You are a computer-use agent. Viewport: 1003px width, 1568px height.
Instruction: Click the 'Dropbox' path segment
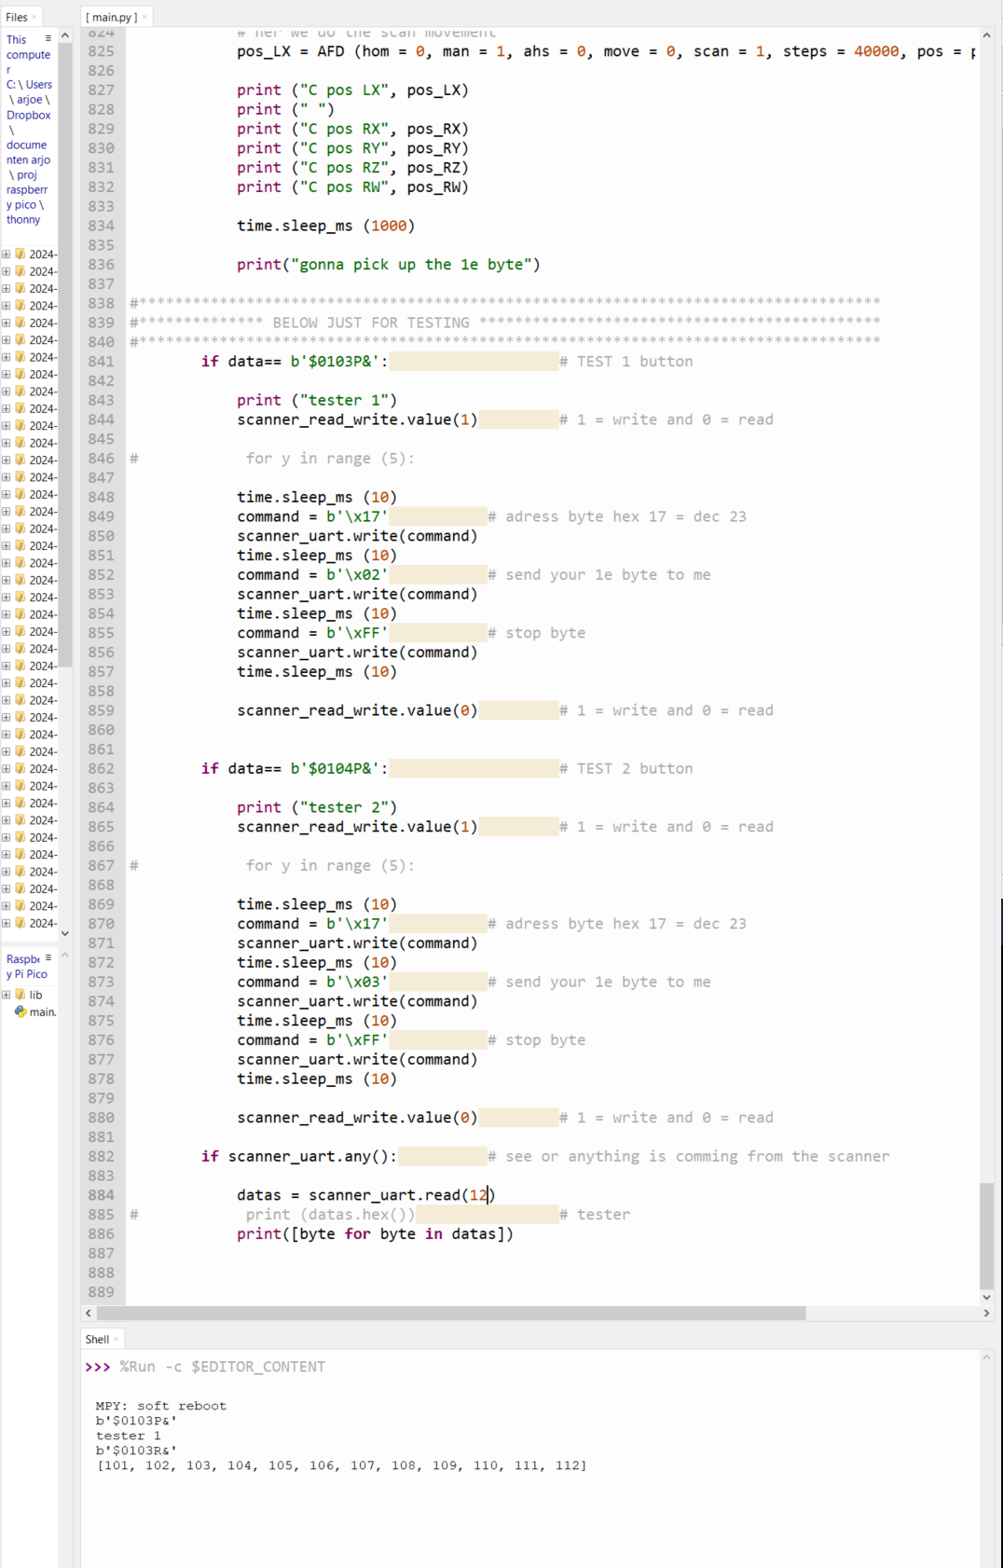click(29, 115)
